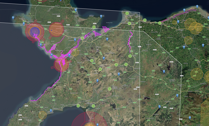Click the small yellow circle near the coastal blue pin
The width and height of the screenshot is (209, 126).
tap(174, 23)
